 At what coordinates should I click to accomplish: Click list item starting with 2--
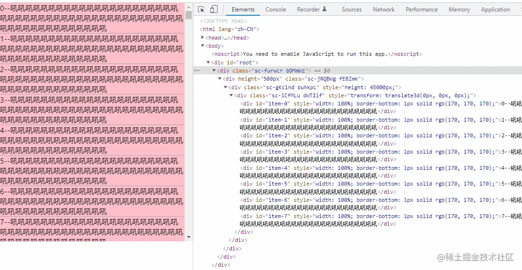point(92,79)
